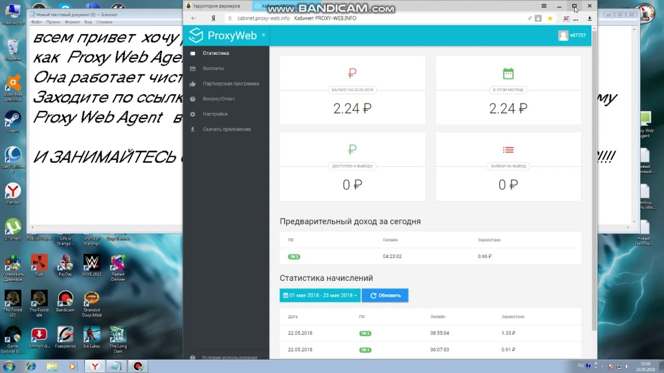Open Справка menu in Notepad

pyautogui.click(x=104, y=22)
